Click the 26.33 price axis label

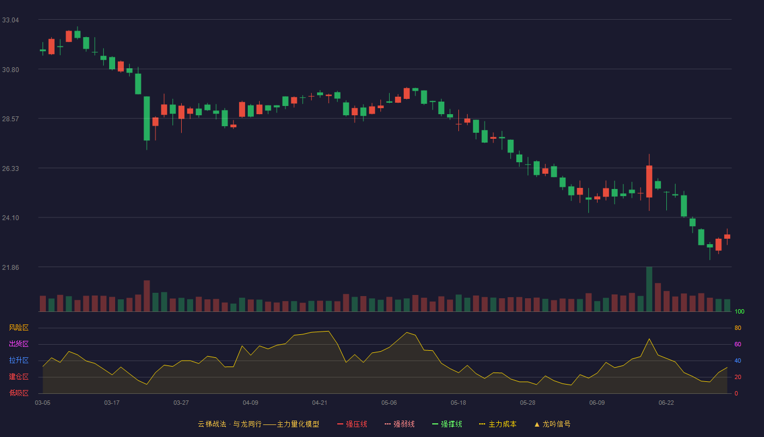pos(10,169)
